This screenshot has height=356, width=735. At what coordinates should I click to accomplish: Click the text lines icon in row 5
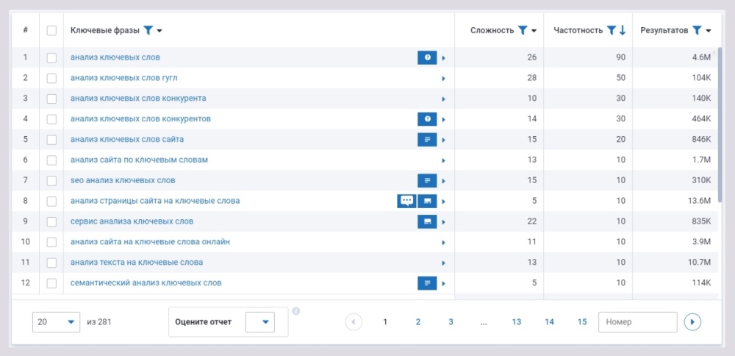coord(427,139)
